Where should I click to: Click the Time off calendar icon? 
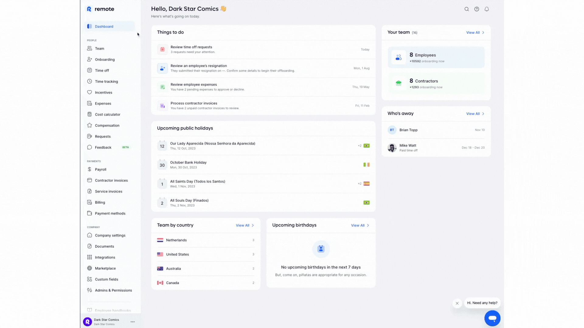tap(89, 70)
